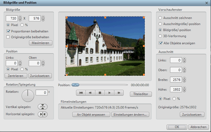Click Zurücksetzen button in Ausschnitt group
Screen dimensions: 211x132
tap(192, 115)
